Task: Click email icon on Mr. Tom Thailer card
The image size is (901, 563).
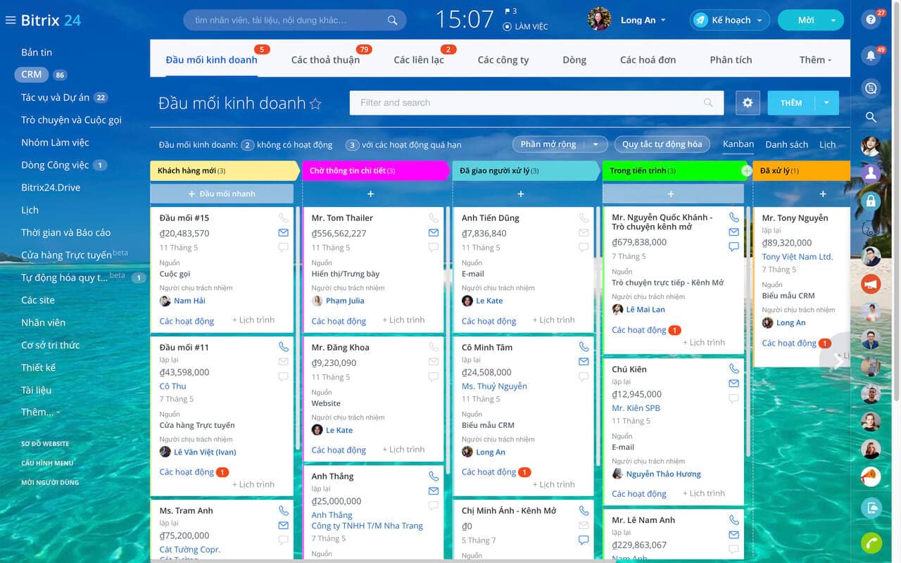Action: point(434,233)
